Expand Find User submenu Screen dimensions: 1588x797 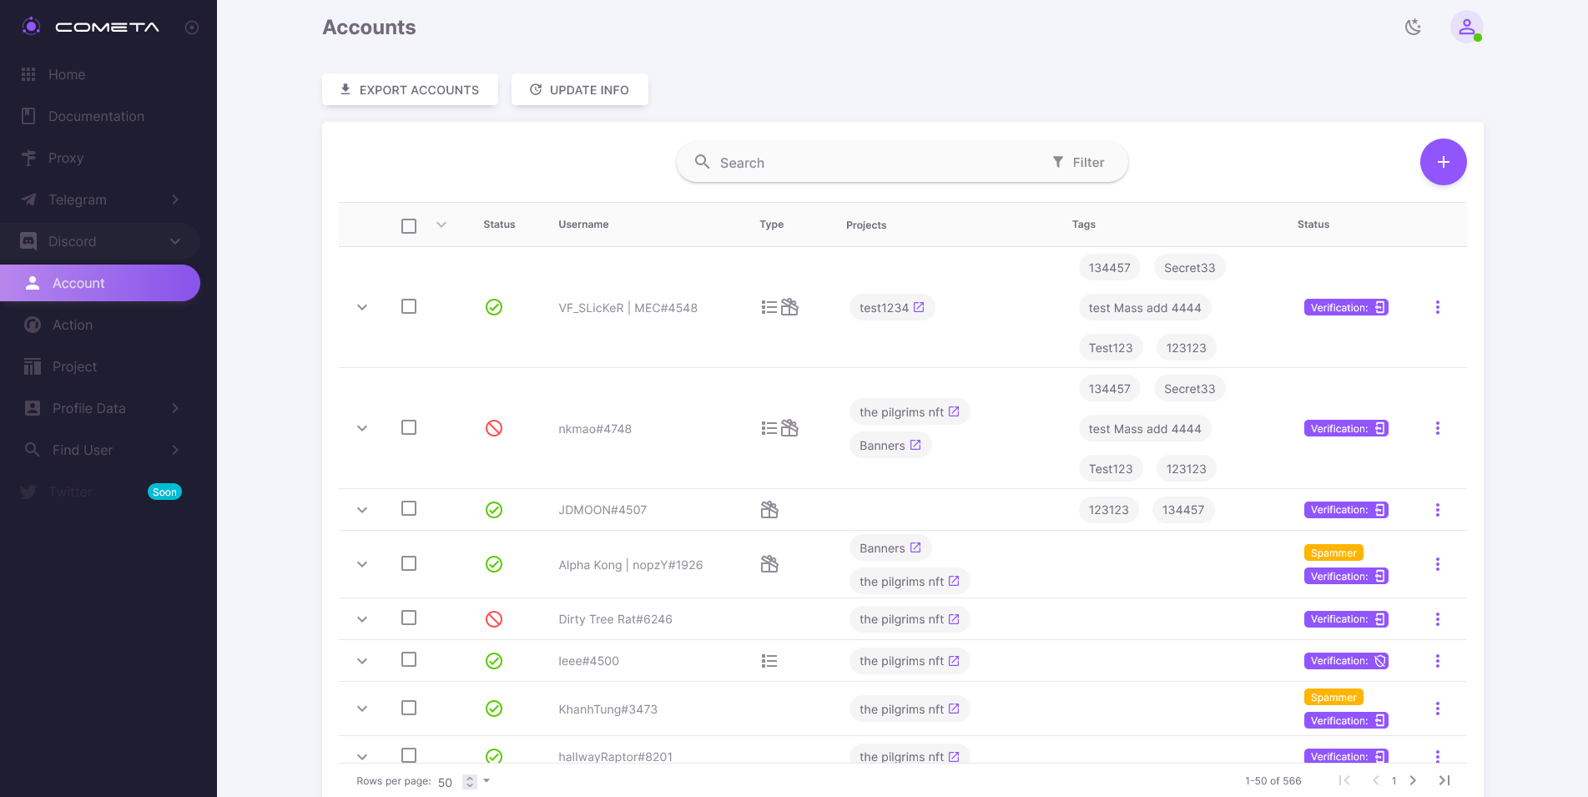(100, 450)
